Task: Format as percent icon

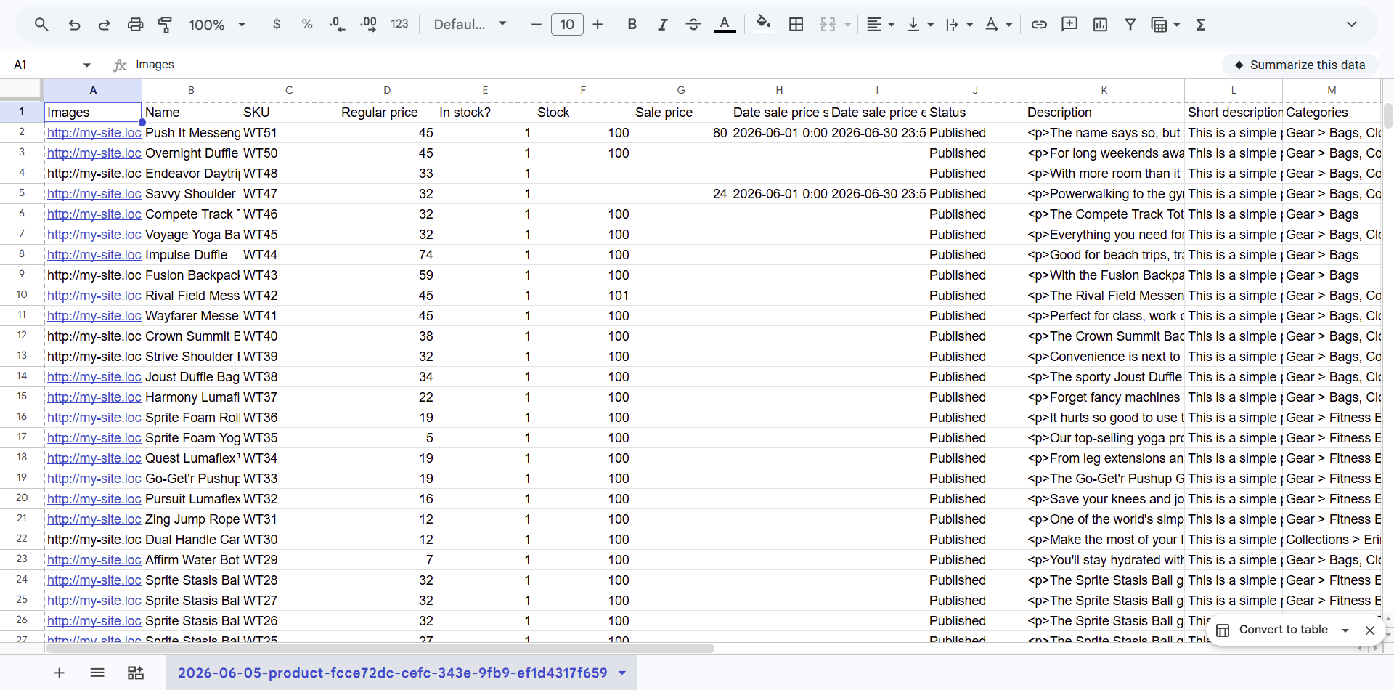Action: [307, 25]
